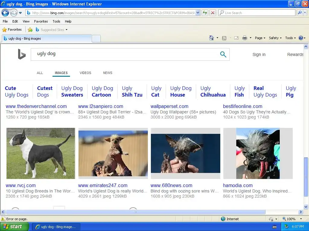Image resolution: width=309 pixels, height=231 pixels.
Task: Open the File menu
Action: coord(5,21)
